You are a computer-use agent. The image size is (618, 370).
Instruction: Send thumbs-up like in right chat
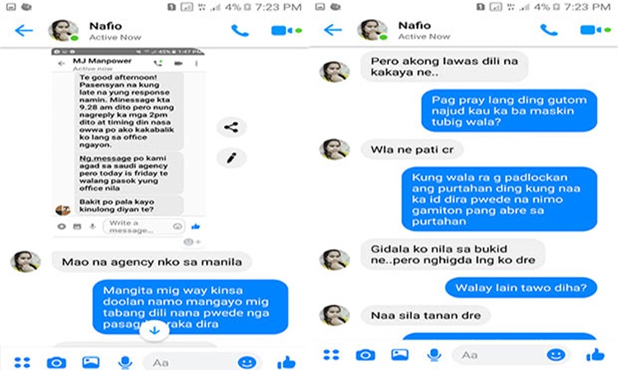click(x=595, y=354)
